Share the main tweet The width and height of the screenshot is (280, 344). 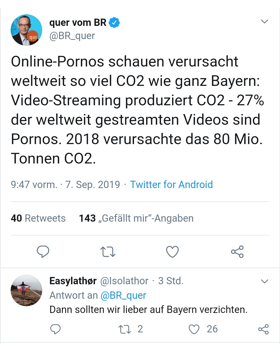(237, 252)
